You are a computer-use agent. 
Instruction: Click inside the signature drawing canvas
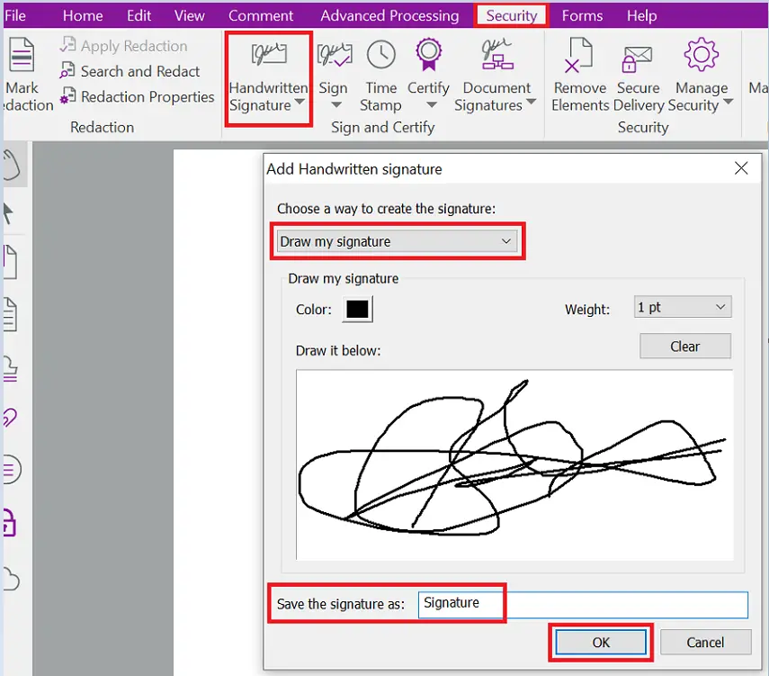[514, 464]
